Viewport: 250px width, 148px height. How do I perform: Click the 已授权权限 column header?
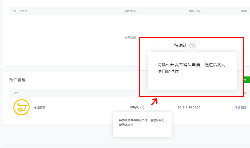coord(129,11)
